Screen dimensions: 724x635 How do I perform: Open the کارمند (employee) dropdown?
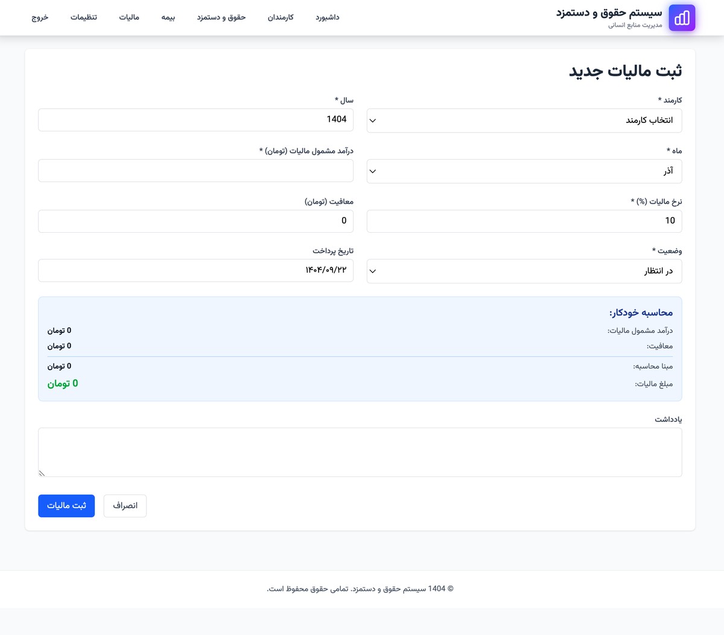[524, 121]
